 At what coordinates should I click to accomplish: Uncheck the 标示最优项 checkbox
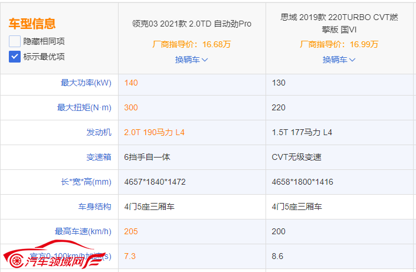15,57
